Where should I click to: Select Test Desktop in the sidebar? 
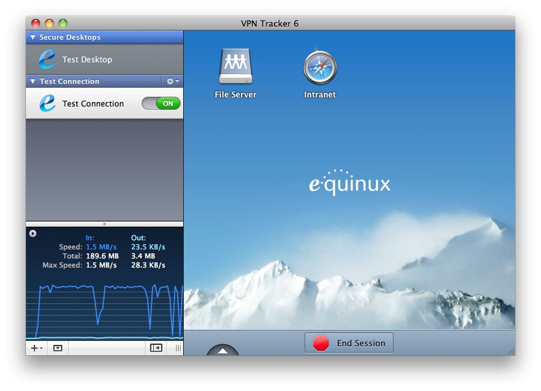[87, 60]
